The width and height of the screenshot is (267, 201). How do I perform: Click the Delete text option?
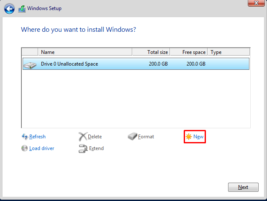[x=95, y=137]
